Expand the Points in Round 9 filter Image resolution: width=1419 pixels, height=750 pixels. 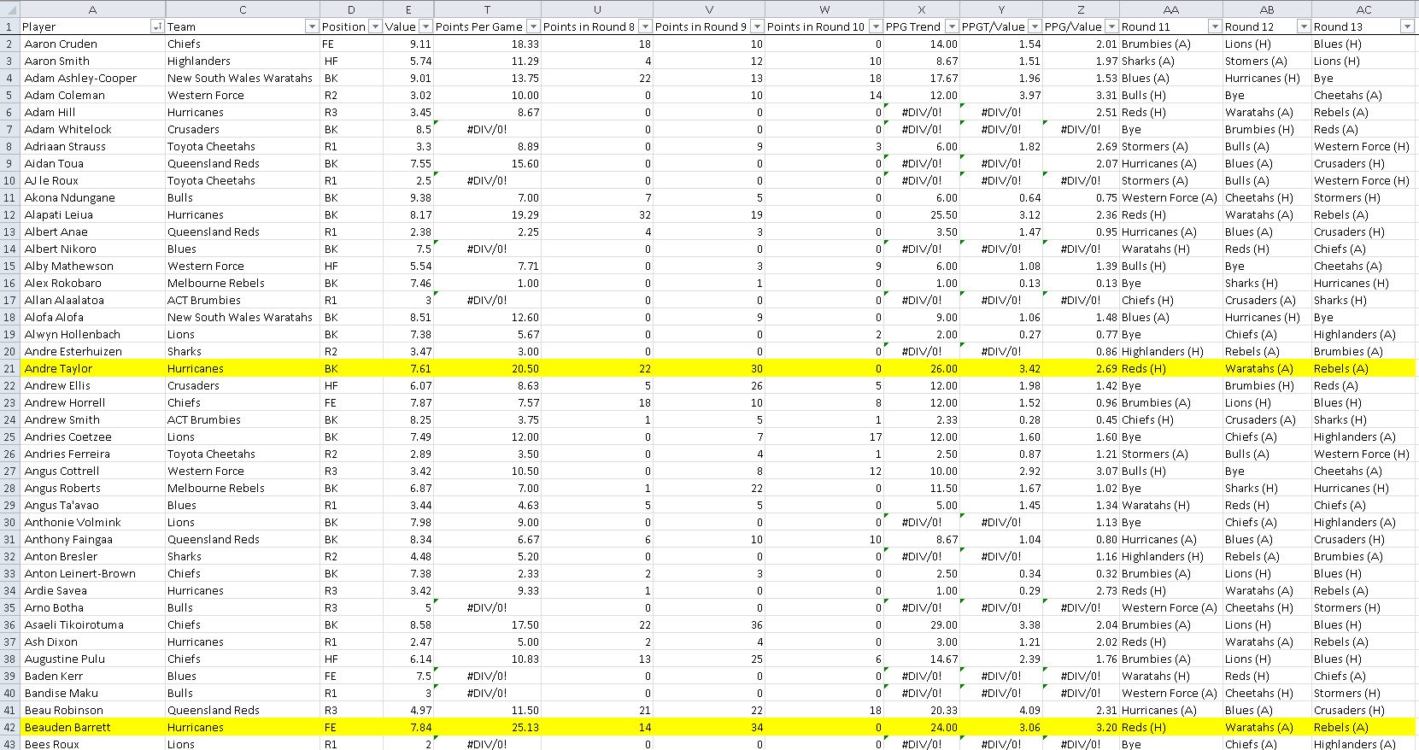756,26
